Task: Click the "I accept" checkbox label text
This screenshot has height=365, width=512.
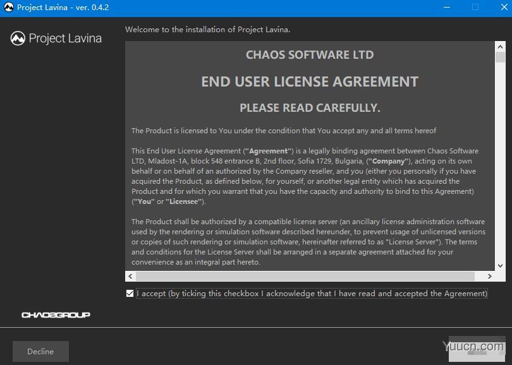Action: 312,294
